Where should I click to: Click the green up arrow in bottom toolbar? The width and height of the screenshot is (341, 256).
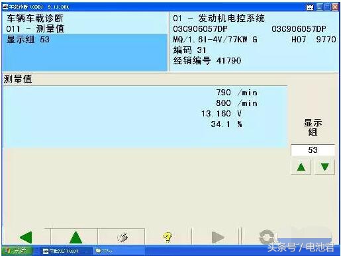tap(75, 237)
